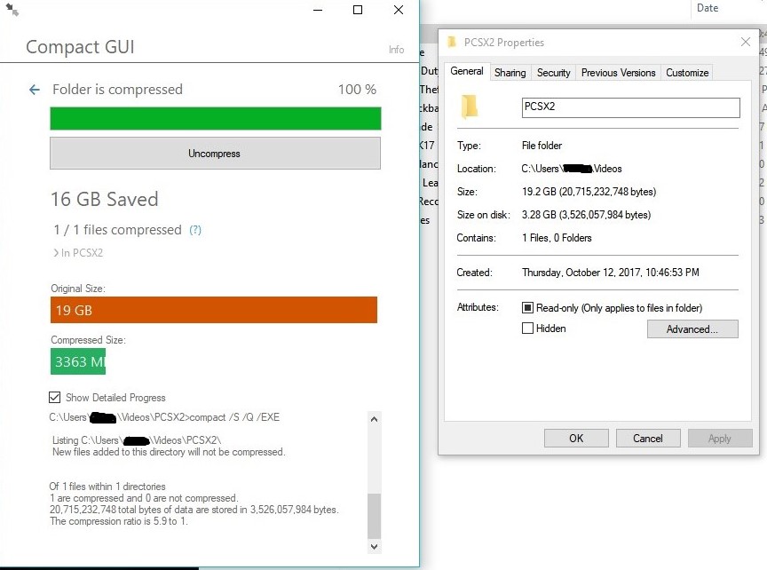Enable the Hidden attribute
This screenshot has height=570, width=767.
point(529,329)
